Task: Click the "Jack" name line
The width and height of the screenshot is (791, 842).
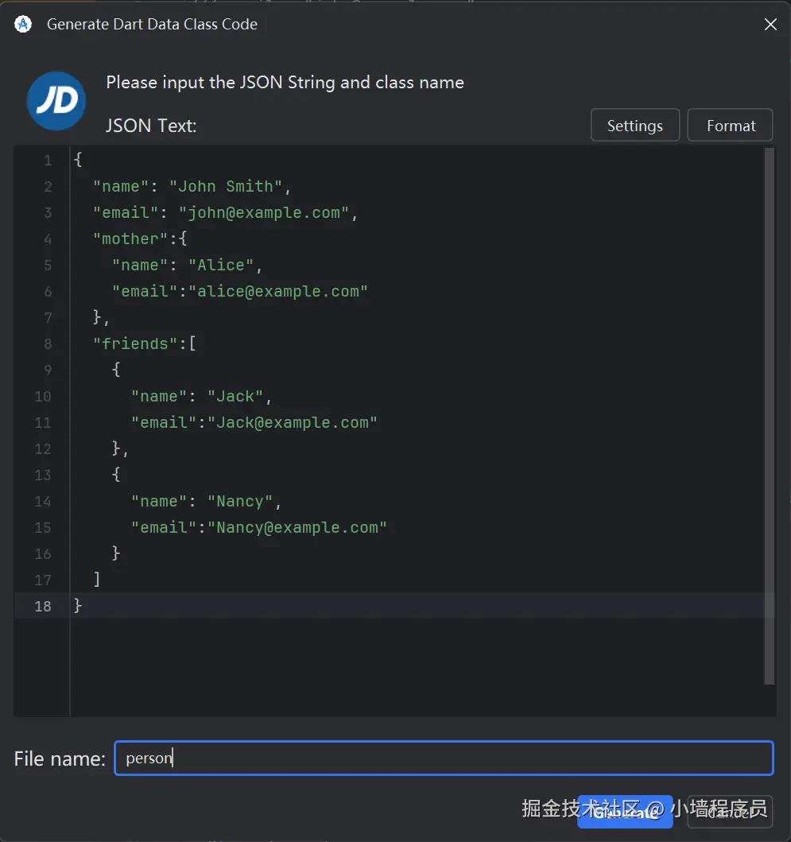Action: pyautogui.click(x=201, y=396)
